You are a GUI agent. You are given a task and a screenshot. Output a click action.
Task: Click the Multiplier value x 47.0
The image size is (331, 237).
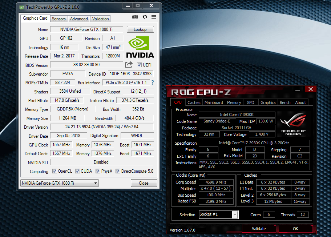point(216,188)
